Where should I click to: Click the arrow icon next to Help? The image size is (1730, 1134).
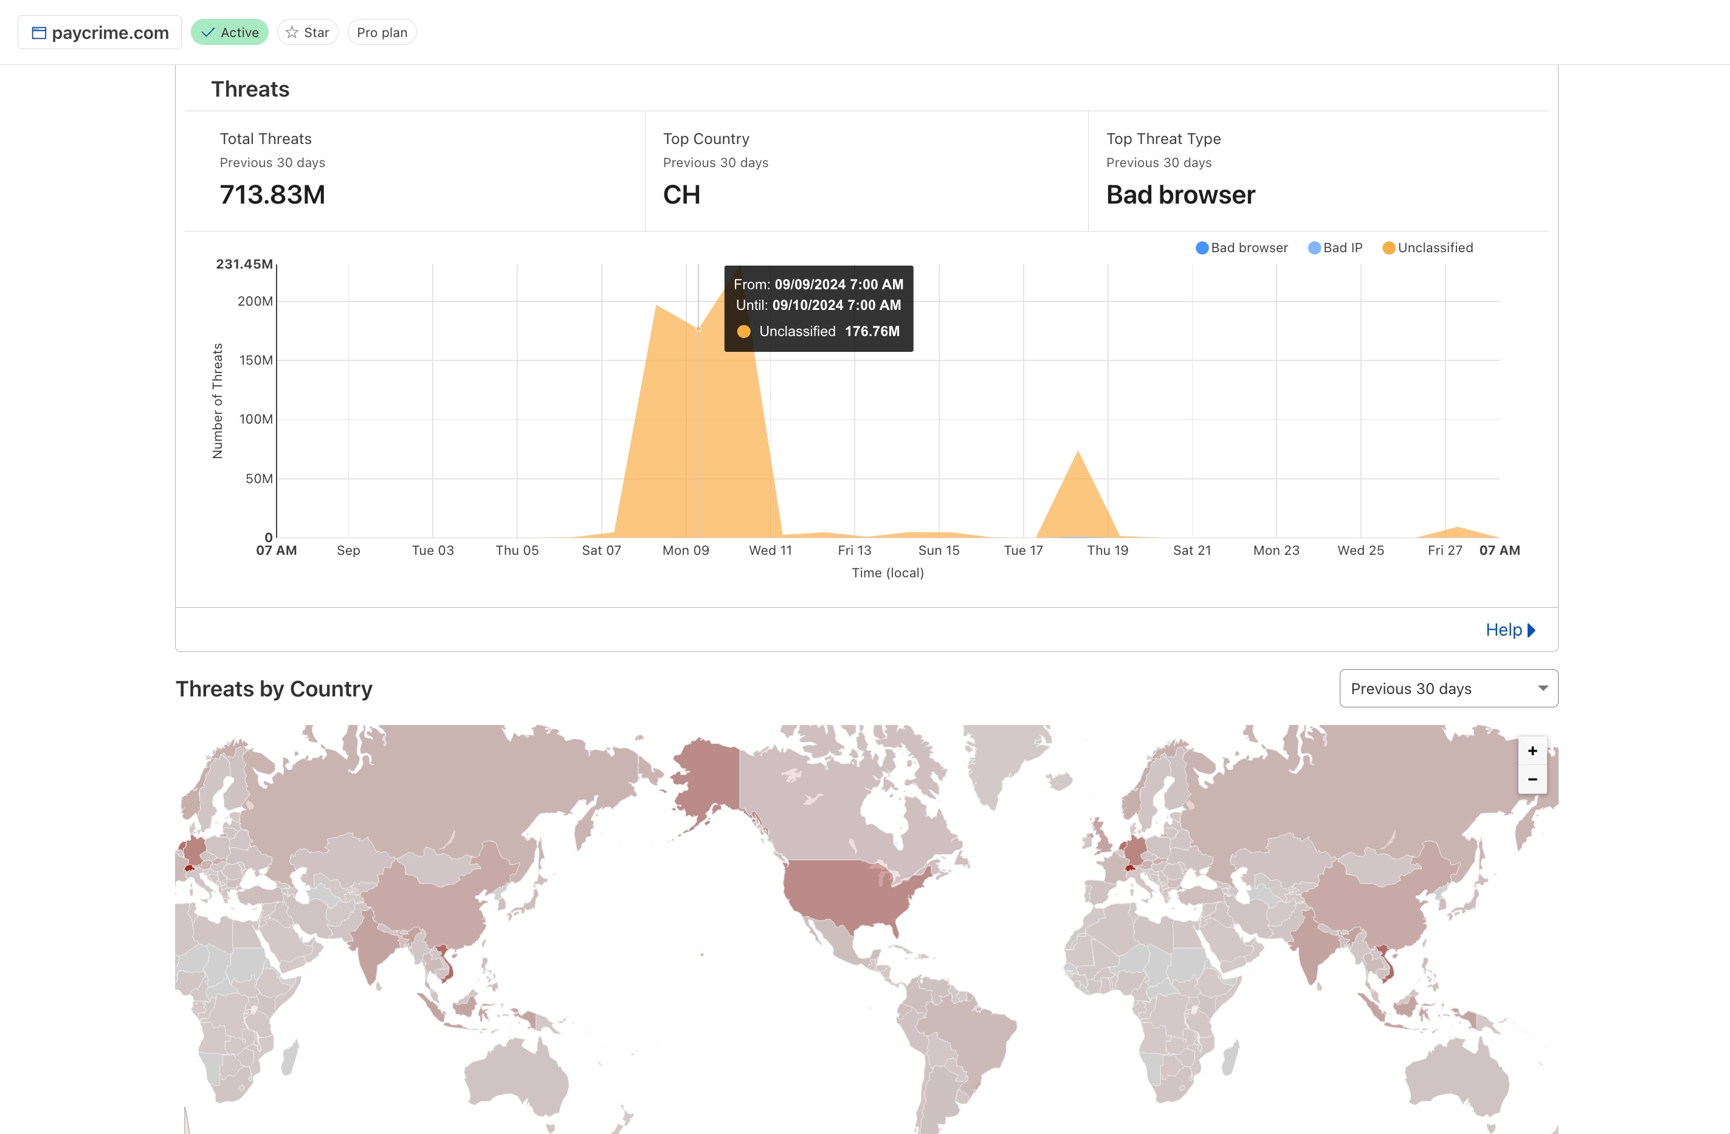point(1531,630)
